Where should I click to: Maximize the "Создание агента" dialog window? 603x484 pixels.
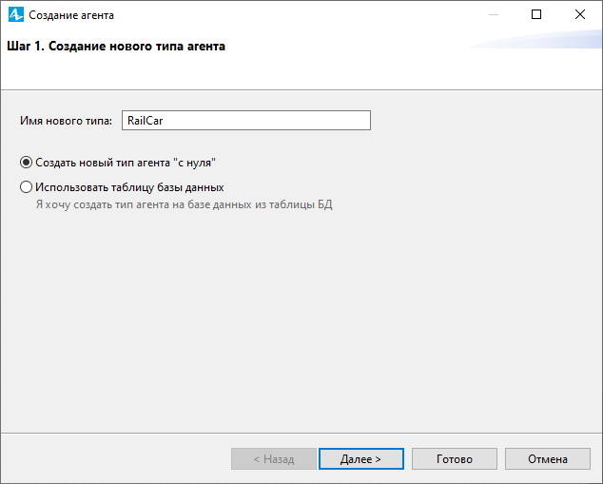tap(536, 14)
